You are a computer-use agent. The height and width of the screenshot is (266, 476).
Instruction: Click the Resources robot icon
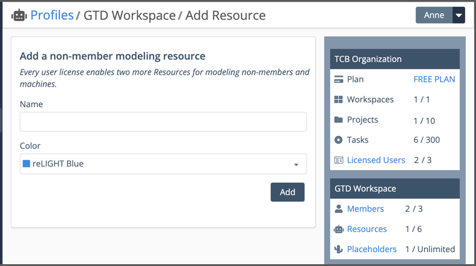(x=339, y=229)
